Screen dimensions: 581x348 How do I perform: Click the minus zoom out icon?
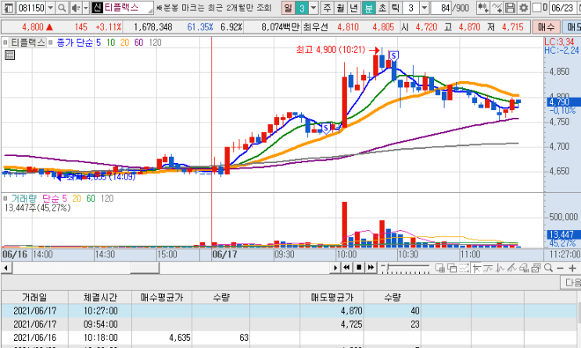pyautogui.click(x=560, y=268)
